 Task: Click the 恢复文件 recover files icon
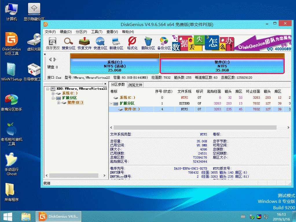pyautogui.click(x=84, y=43)
